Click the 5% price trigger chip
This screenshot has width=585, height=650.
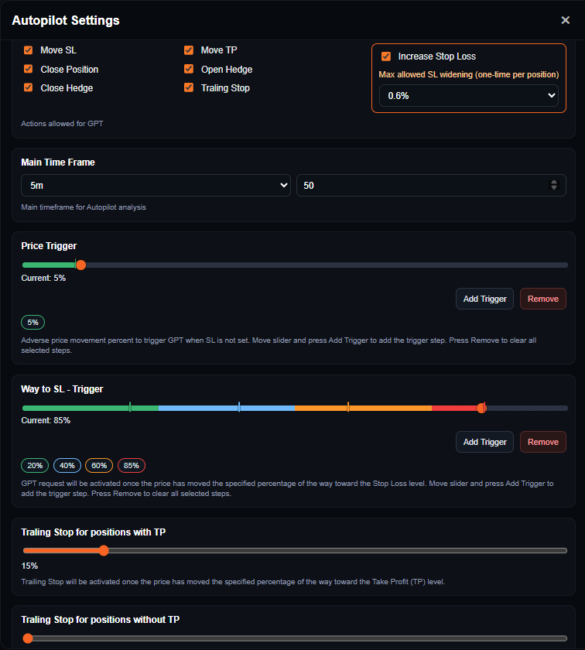point(32,323)
